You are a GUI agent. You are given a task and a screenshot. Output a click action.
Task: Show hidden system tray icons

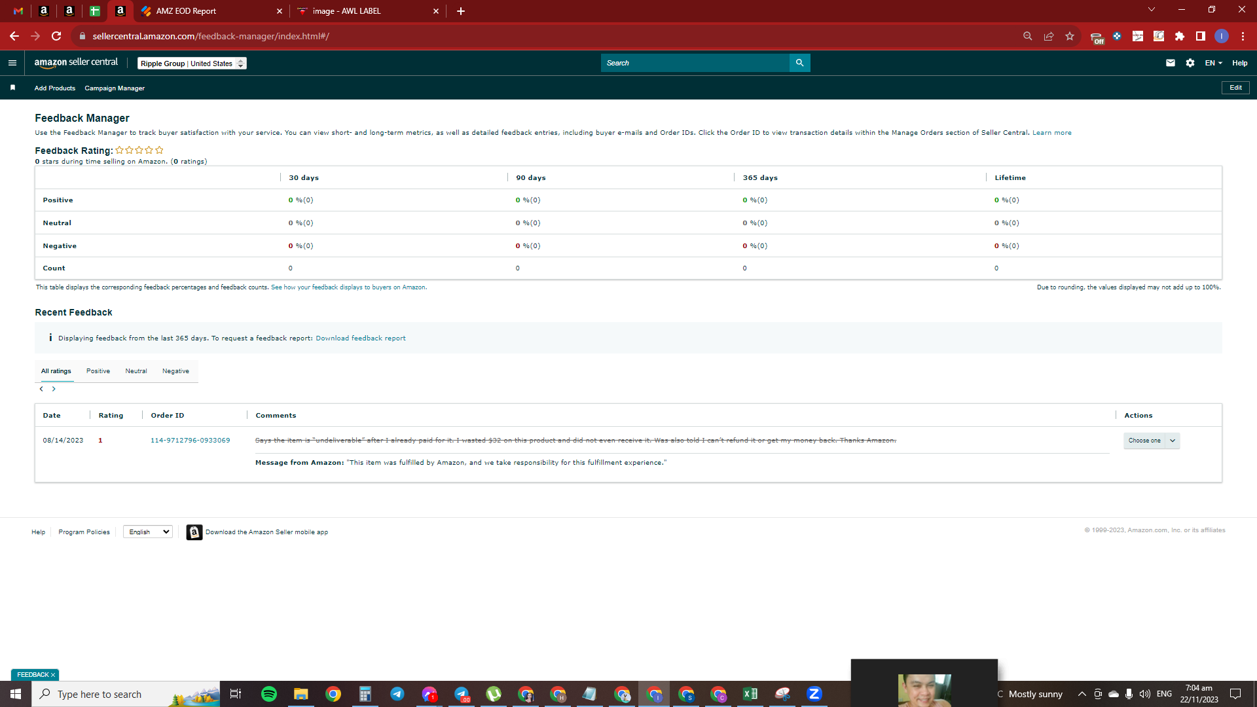click(x=1082, y=694)
